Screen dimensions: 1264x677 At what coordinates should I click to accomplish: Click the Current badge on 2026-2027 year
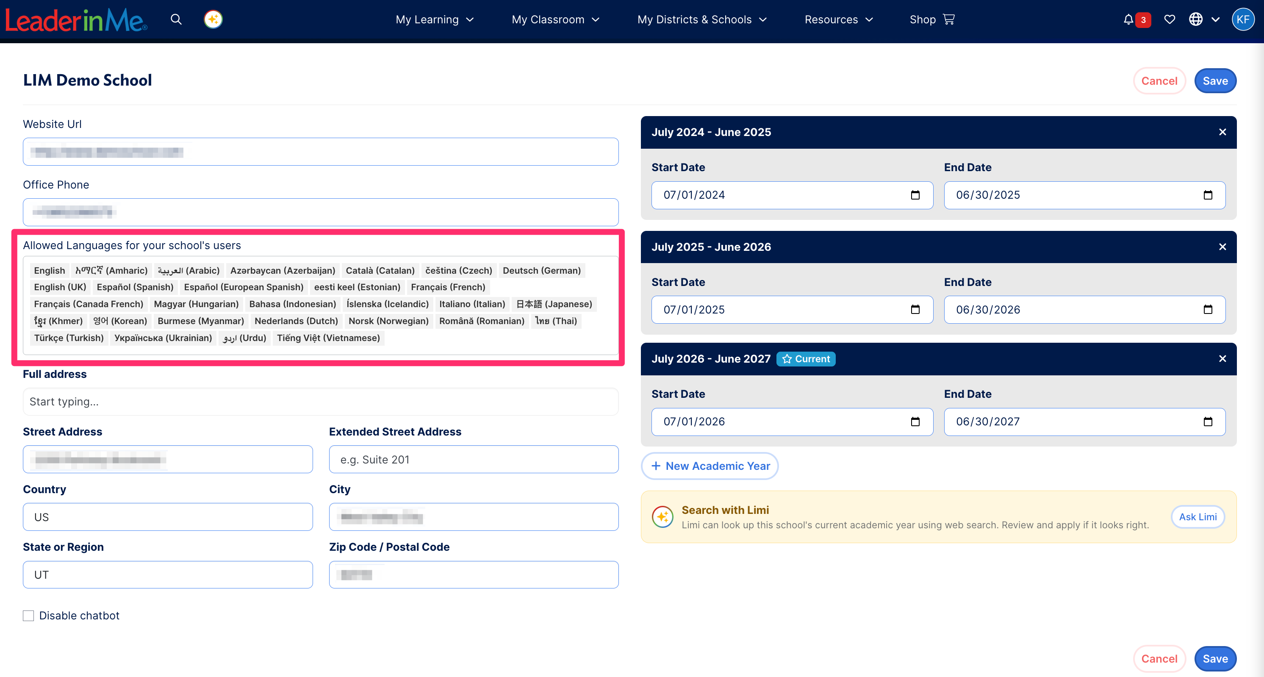tap(806, 359)
